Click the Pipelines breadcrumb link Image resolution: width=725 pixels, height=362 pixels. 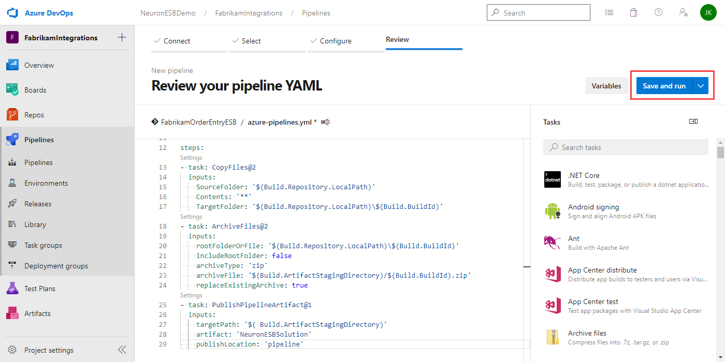click(316, 13)
